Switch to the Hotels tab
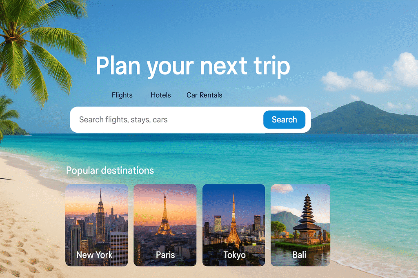 pyautogui.click(x=161, y=95)
